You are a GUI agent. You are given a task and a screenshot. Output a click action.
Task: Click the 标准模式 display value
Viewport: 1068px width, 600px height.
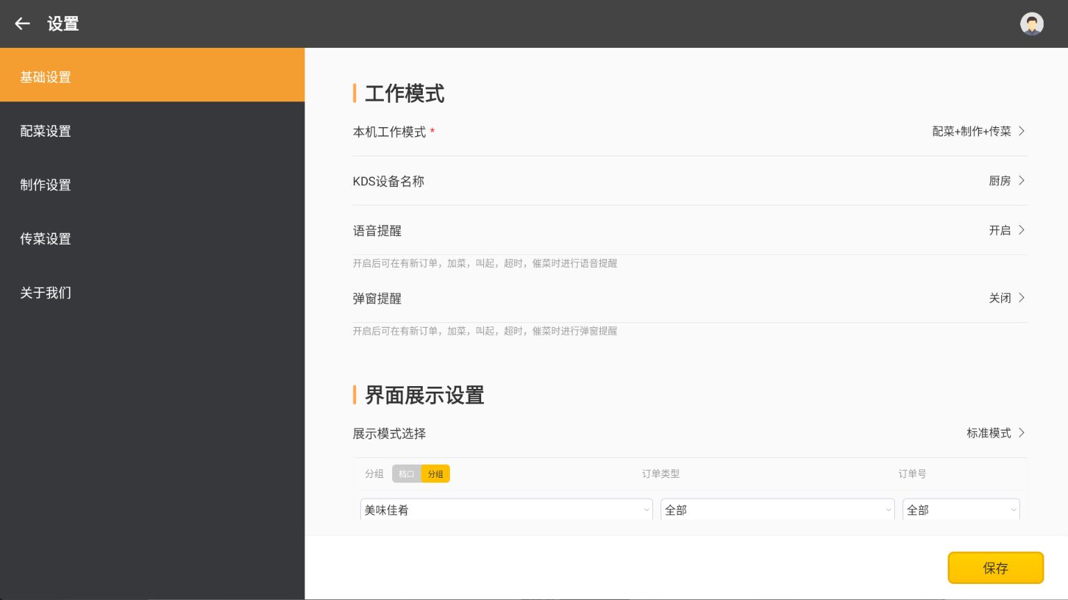(x=989, y=433)
